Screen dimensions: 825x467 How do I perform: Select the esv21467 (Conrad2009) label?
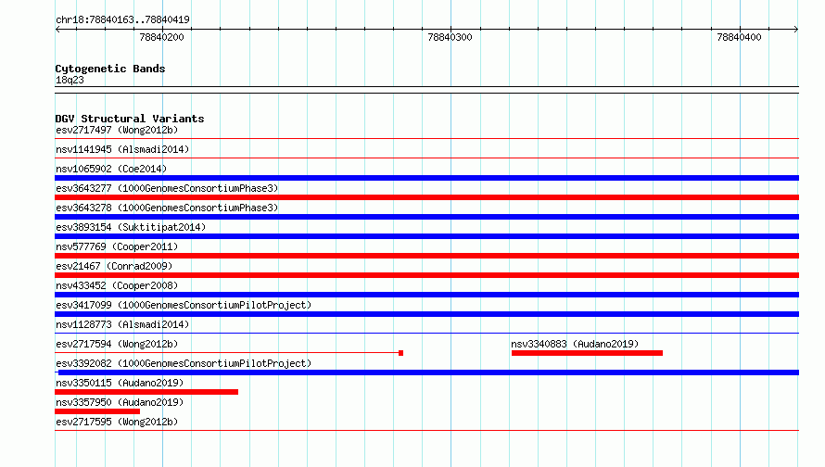coord(114,266)
